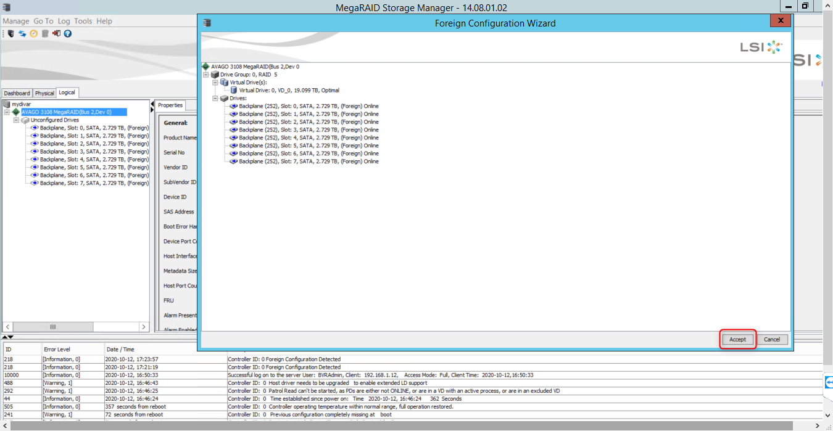Viewport: 833px width, 431px height.
Task: Click the left tree horizontal scrollbar thumb
Action: pyautogui.click(x=53, y=327)
